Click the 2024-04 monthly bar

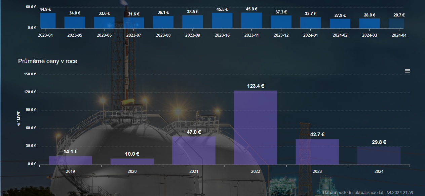pos(396,23)
